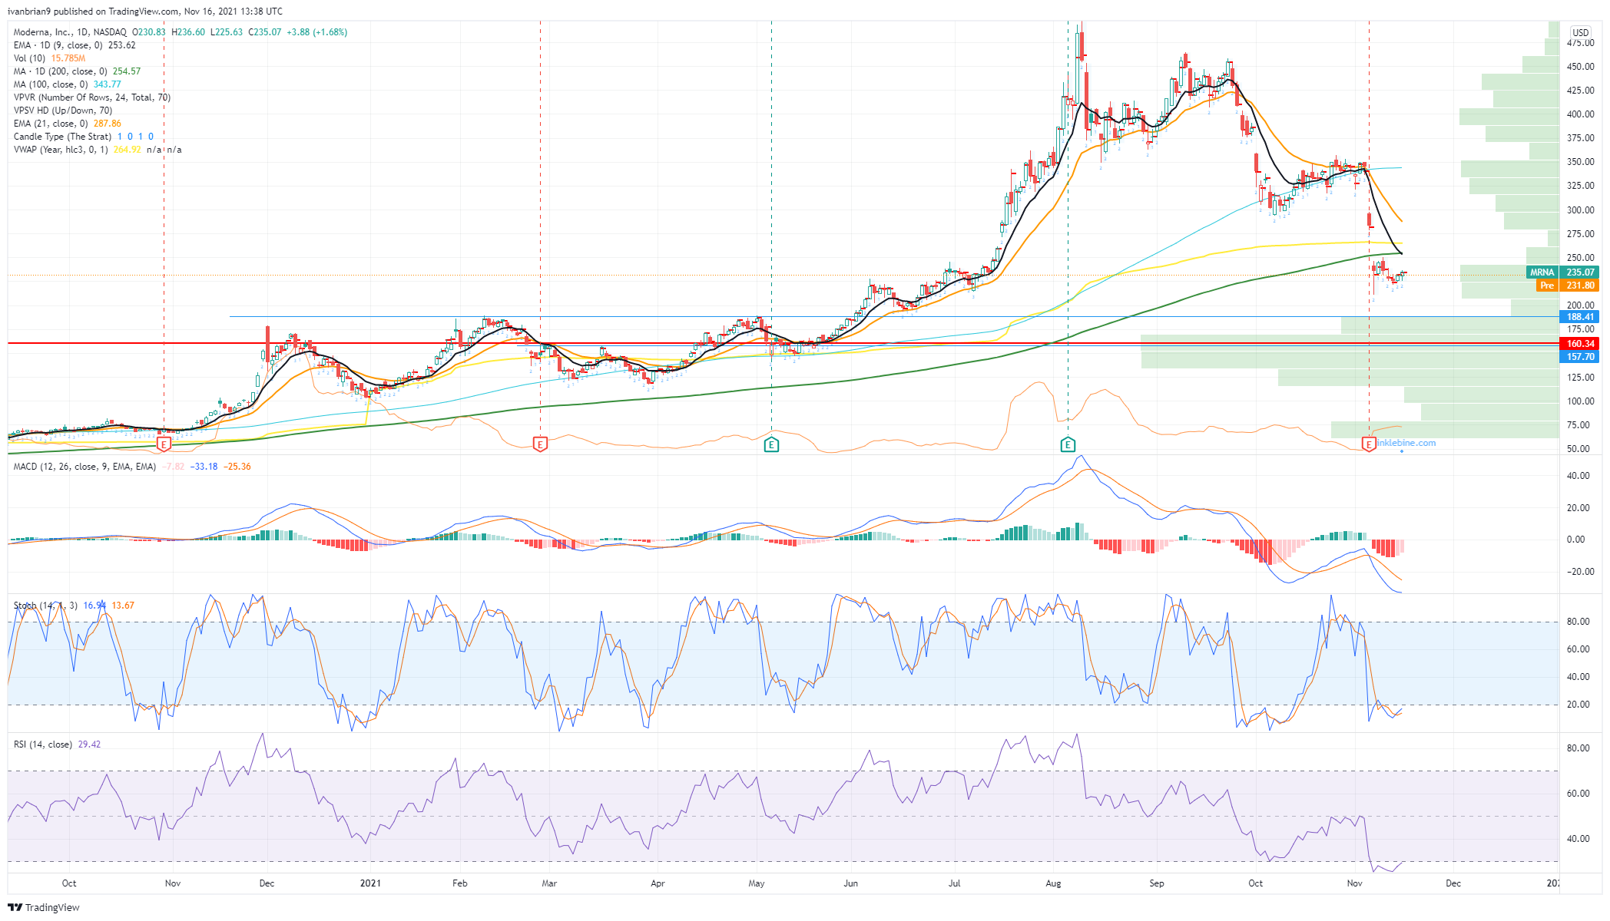Open the USD currency selector
This screenshot has height=921, width=1610.
(x=1580, y=32)
